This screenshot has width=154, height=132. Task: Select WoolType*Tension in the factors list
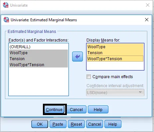tap(39, 65)
